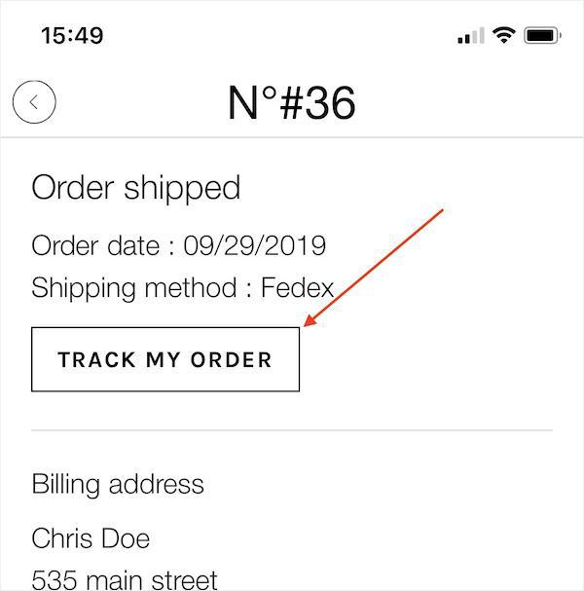Click the header divider below order title
Screen dimensions: 584x591
(x=292, y=137)
